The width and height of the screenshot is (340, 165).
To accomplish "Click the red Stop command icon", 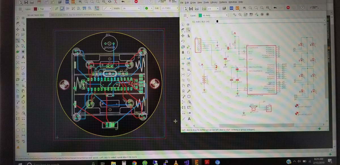I will point(288,8).
